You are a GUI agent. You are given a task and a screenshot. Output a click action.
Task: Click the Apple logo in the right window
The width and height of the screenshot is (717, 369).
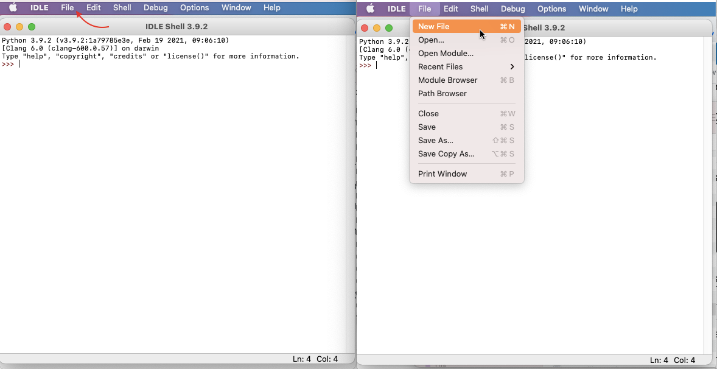click(x=369, y=9)
